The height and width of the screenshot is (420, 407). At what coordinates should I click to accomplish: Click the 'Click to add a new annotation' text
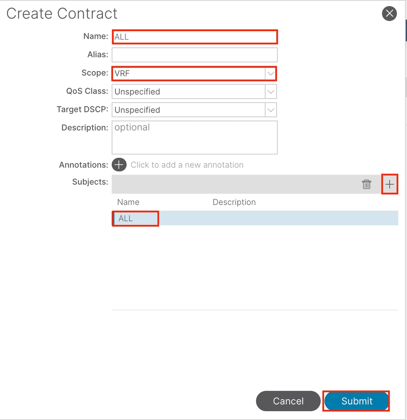187,165
